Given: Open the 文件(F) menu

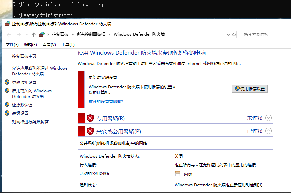Looking at the screenshot, I should click(x=12, y=45).
